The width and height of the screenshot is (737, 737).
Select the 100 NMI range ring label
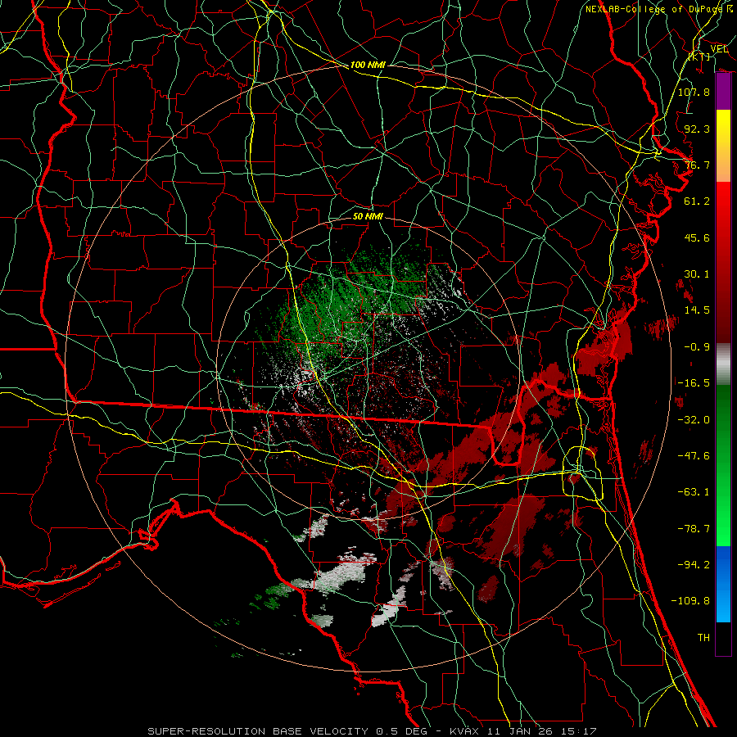click(367, 65)
